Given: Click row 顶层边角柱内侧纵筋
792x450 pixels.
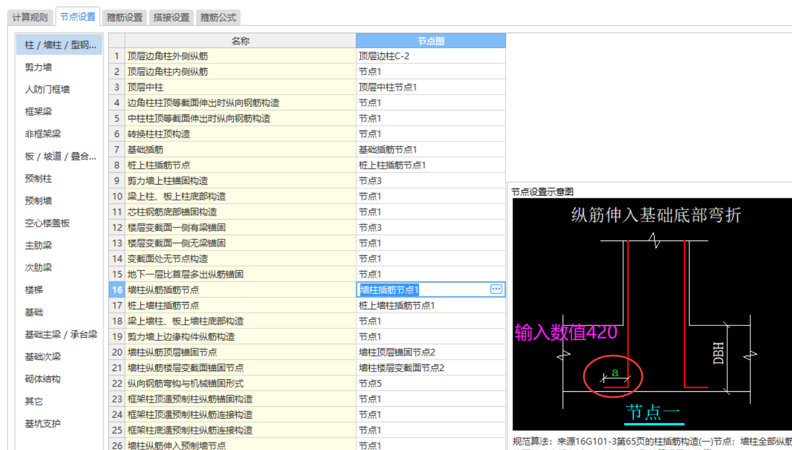Looking at the screenshot, I should (x=240, y=72).
